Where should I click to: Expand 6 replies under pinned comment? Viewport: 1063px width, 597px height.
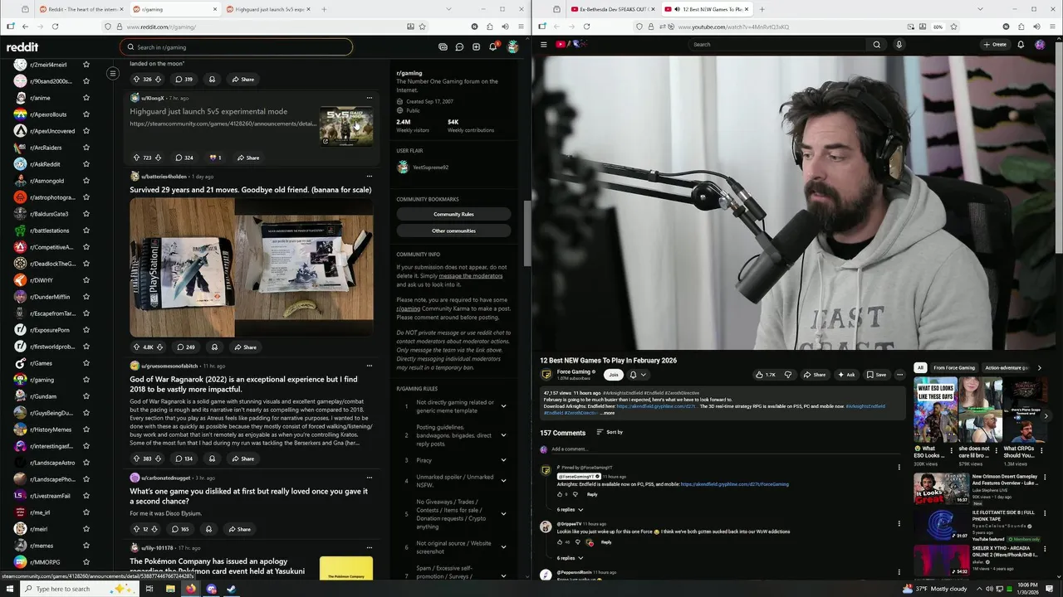[x=570, y=510]
